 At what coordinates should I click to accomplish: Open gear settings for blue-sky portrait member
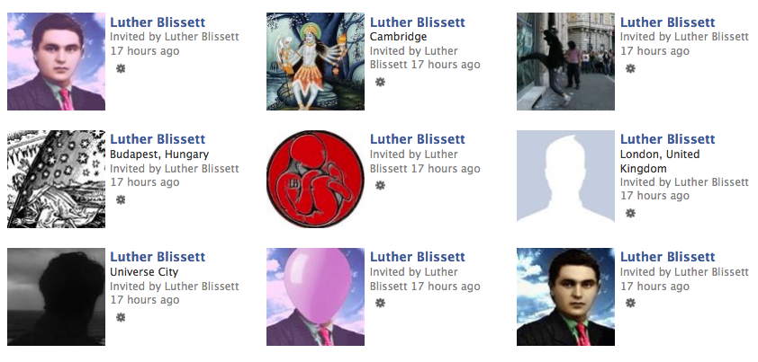point(630,303)
